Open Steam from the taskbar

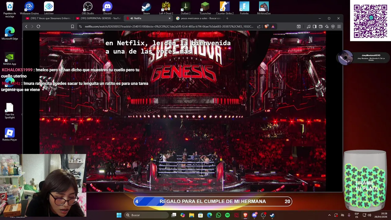272,215
